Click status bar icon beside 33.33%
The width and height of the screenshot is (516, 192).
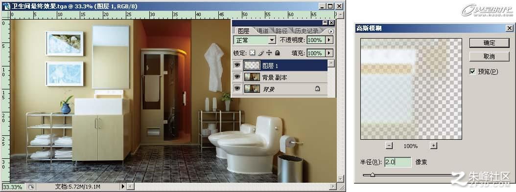[30, 187]
